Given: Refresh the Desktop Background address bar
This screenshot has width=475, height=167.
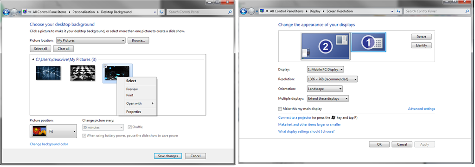Looking at the screenshot, I should pos(161,12).
